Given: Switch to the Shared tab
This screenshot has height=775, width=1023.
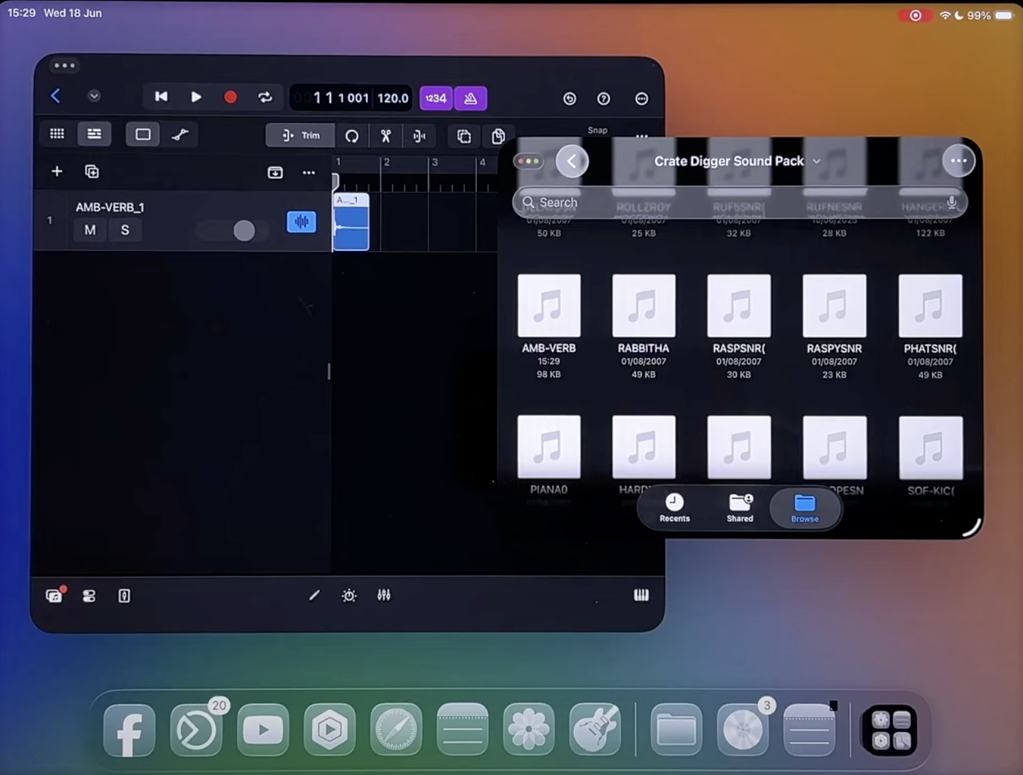Looking at the screenshot, I should [739, 508].
